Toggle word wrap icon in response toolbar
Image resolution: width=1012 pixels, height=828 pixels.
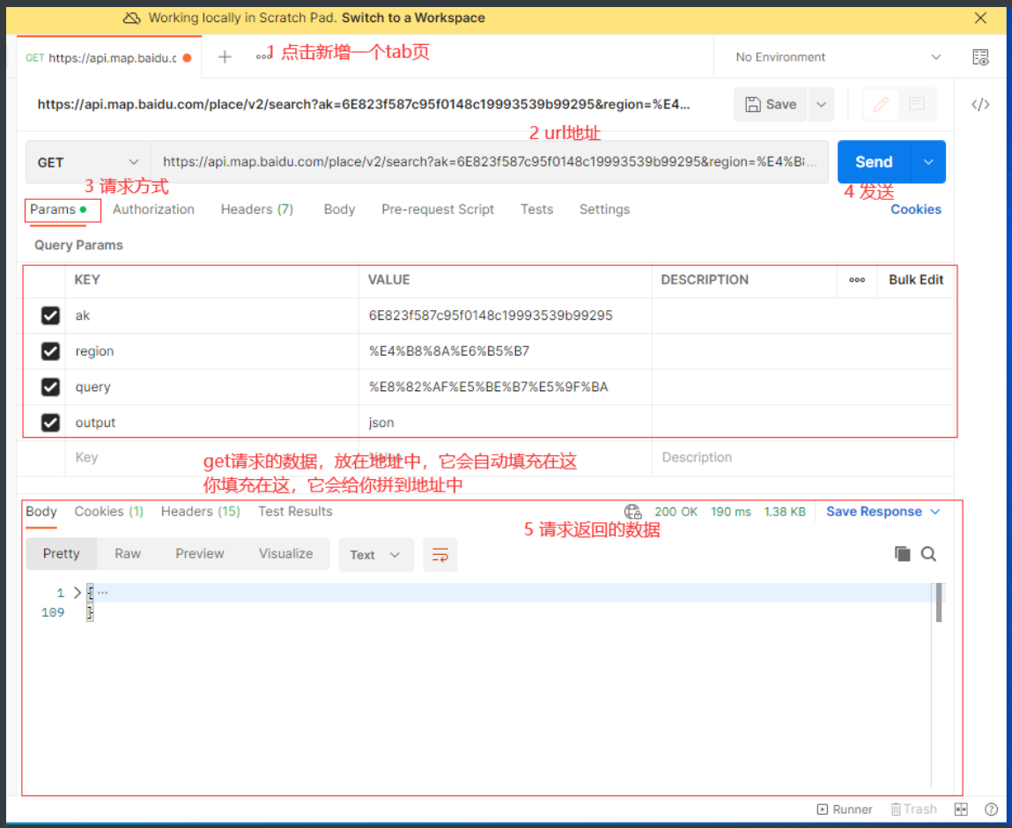pyautogui.click(x=440, y=554)
